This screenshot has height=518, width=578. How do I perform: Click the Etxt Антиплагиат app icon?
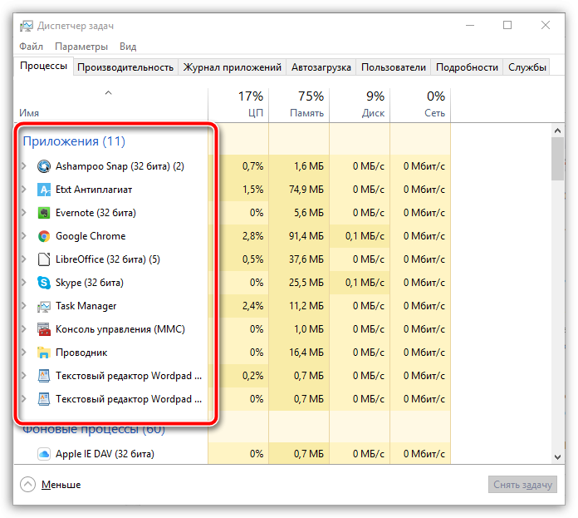tap(44, 190)
